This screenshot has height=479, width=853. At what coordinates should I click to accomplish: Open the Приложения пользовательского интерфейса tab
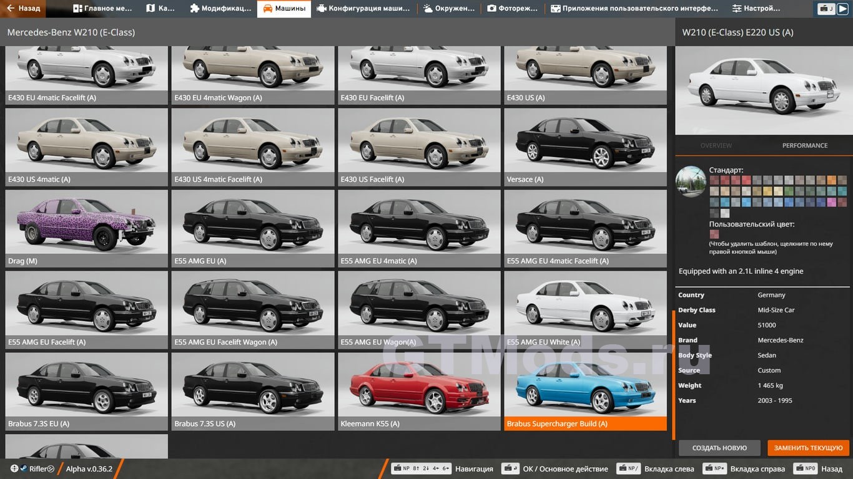click(634, 9)
